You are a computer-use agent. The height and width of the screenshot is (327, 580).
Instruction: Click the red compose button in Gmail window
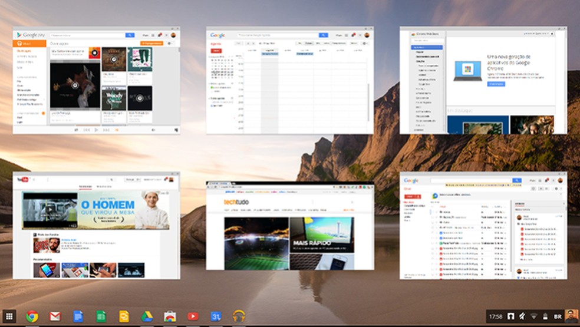point(413,196)
